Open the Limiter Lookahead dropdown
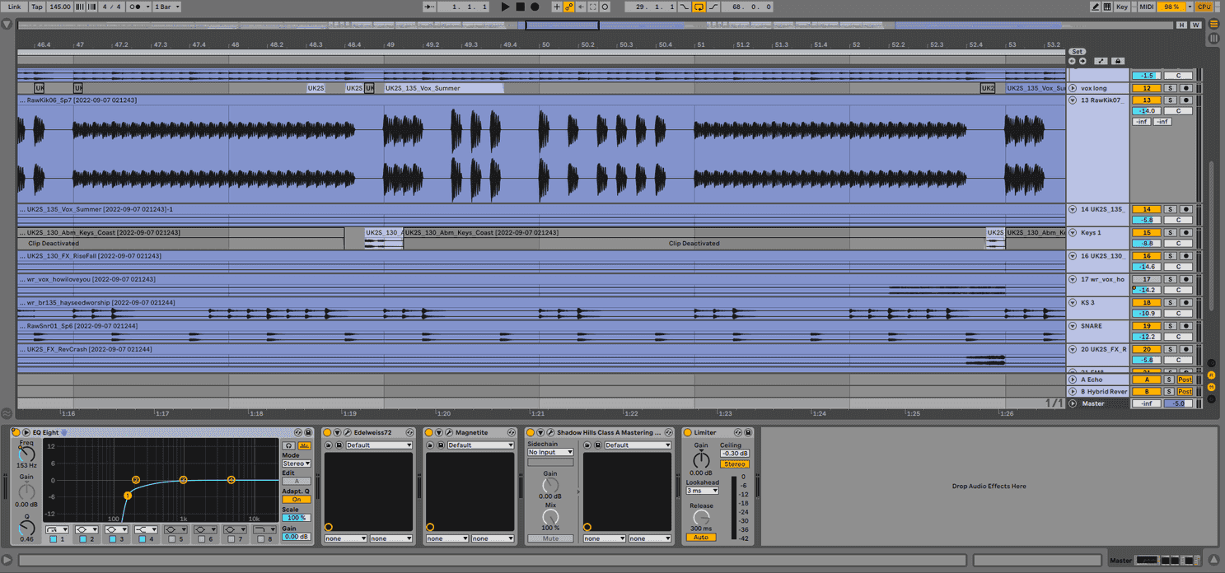 [x=702, y=491]
